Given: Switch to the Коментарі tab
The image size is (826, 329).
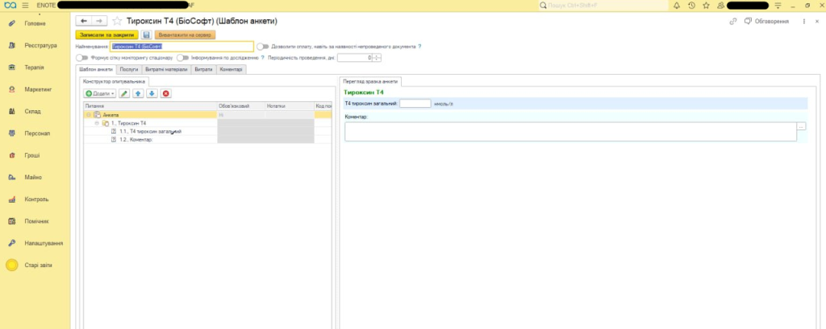Looking at the screenshot, I should (x=231, y=69).
